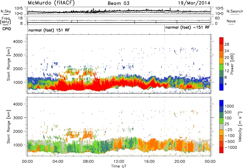Click the 'normal (fast) -151 RF' text
Image resolution: width=243 pixels, height=168 pixels.
point(187,28)
